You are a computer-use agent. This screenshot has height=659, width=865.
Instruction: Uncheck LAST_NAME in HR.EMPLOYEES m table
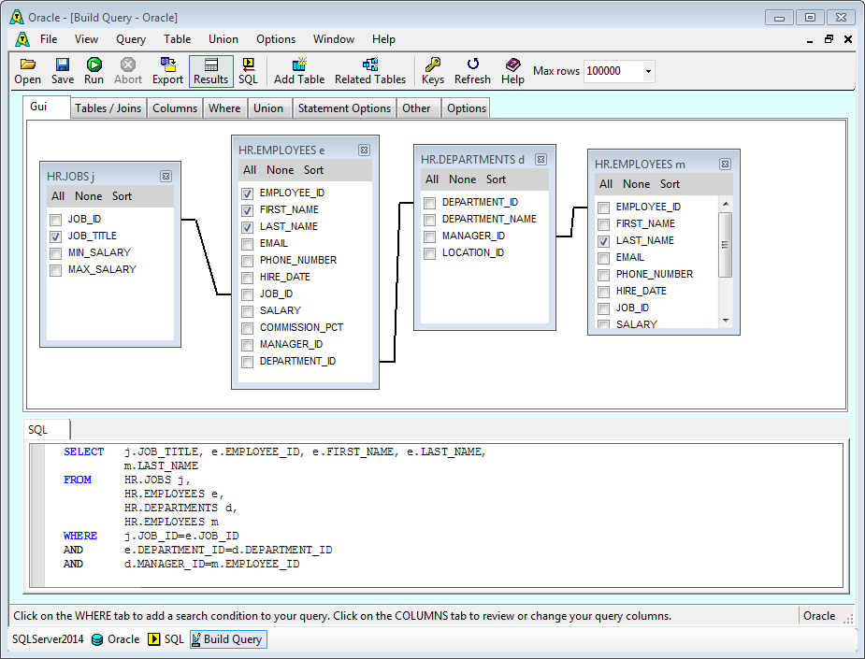(604, 241)
